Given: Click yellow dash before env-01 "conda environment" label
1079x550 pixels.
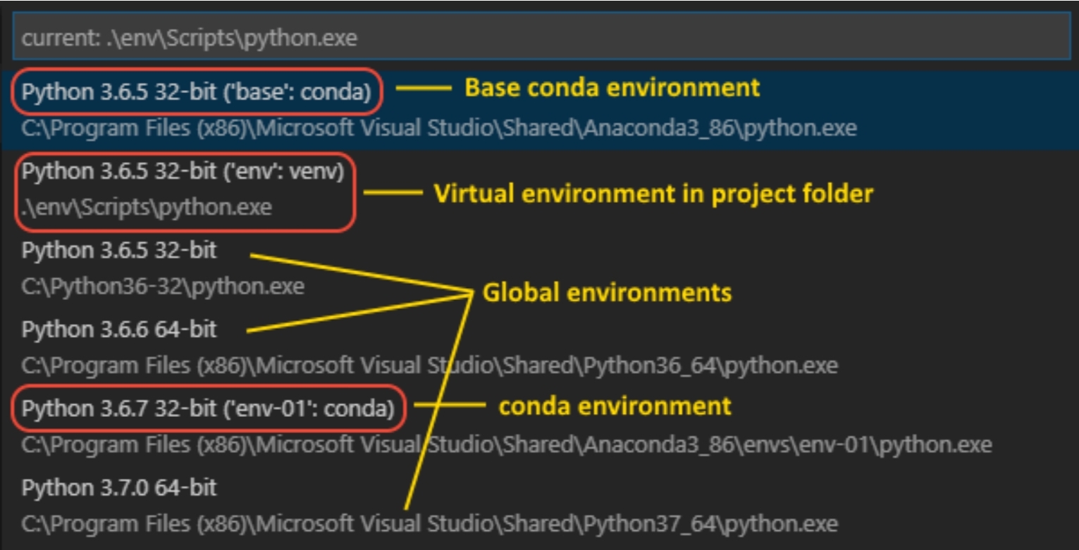Looking at the screenshot, I should [450, 406].
